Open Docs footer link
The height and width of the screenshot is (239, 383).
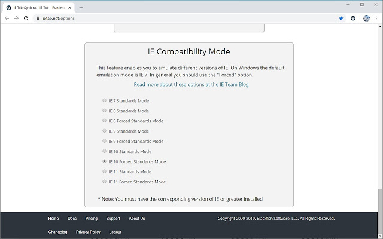pos(72,219)
